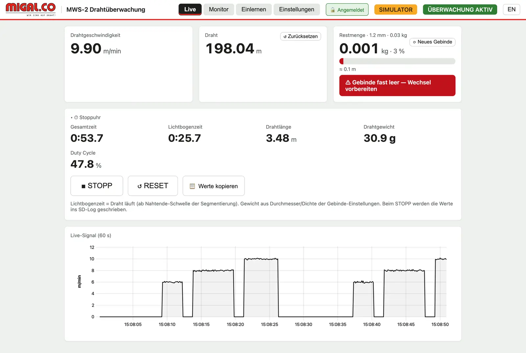Screen dimensions: 526x353
Task: Click the 15:08:50 time axis label
Action: pos(440,324)
